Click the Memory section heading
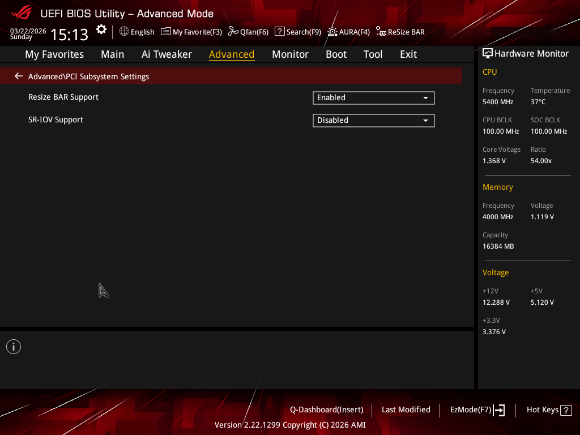This screenshot has width=580, height=435. coord(497,187)
